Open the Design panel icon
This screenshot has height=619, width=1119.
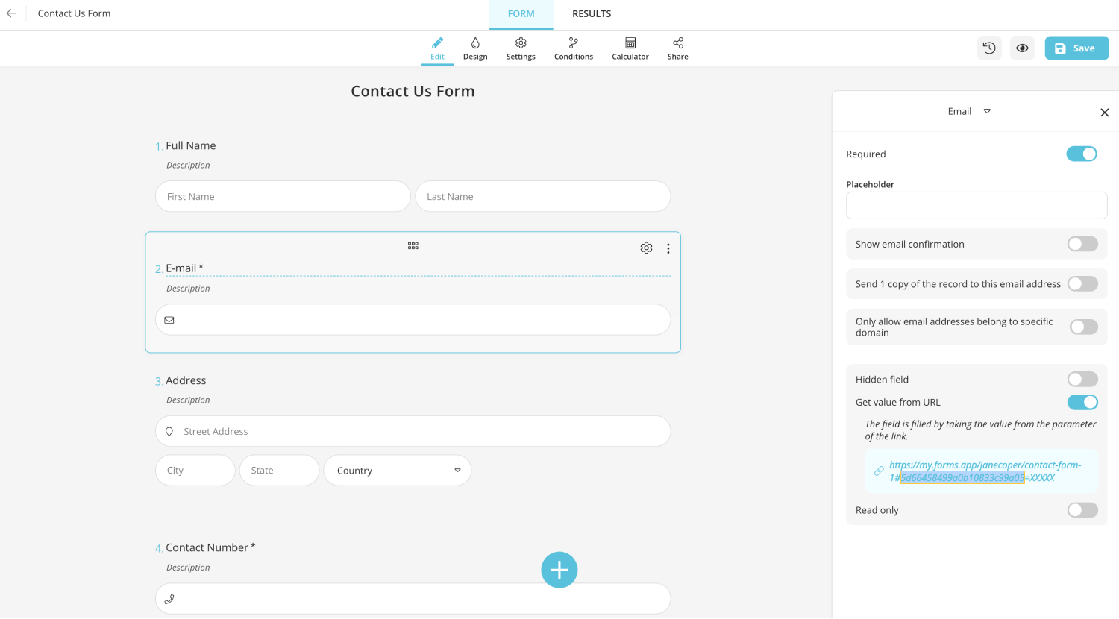pos(475,43)
